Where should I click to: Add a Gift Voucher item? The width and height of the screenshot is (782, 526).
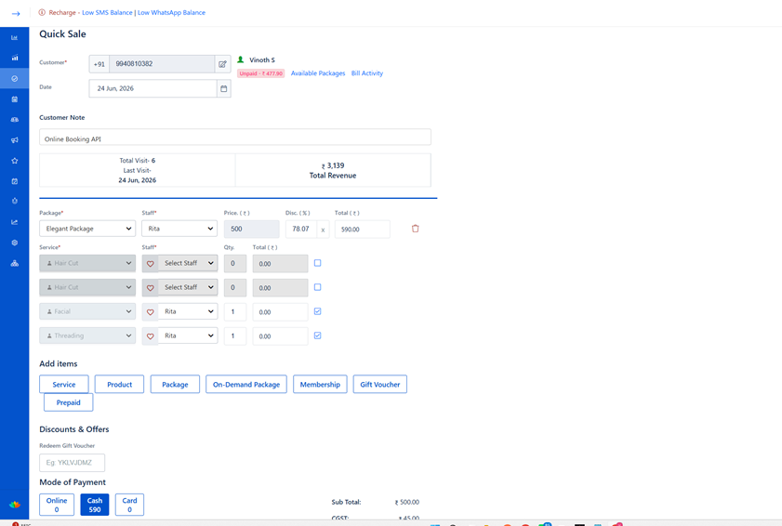click(x=380, y=385)
